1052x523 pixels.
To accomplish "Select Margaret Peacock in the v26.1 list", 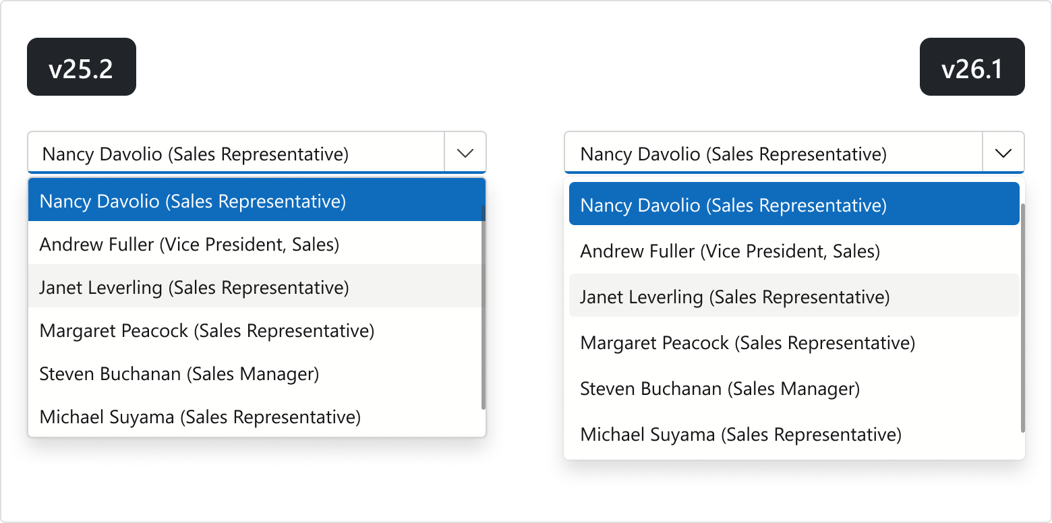I will point(794,342).
